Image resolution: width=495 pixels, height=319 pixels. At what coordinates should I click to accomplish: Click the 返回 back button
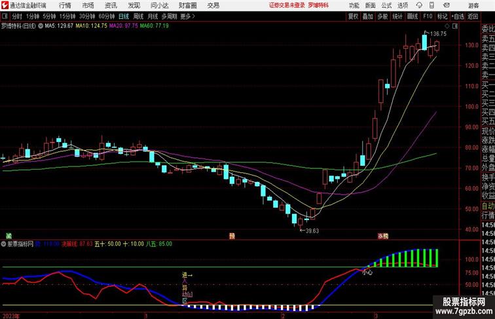(x=473, y=16)
